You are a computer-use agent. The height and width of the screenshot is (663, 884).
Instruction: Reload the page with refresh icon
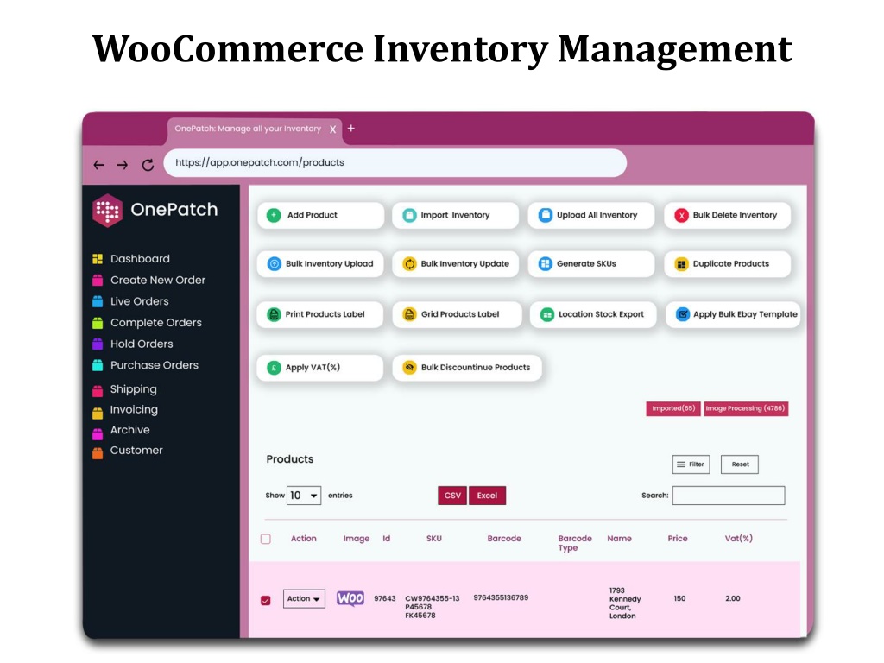point(148,165)
